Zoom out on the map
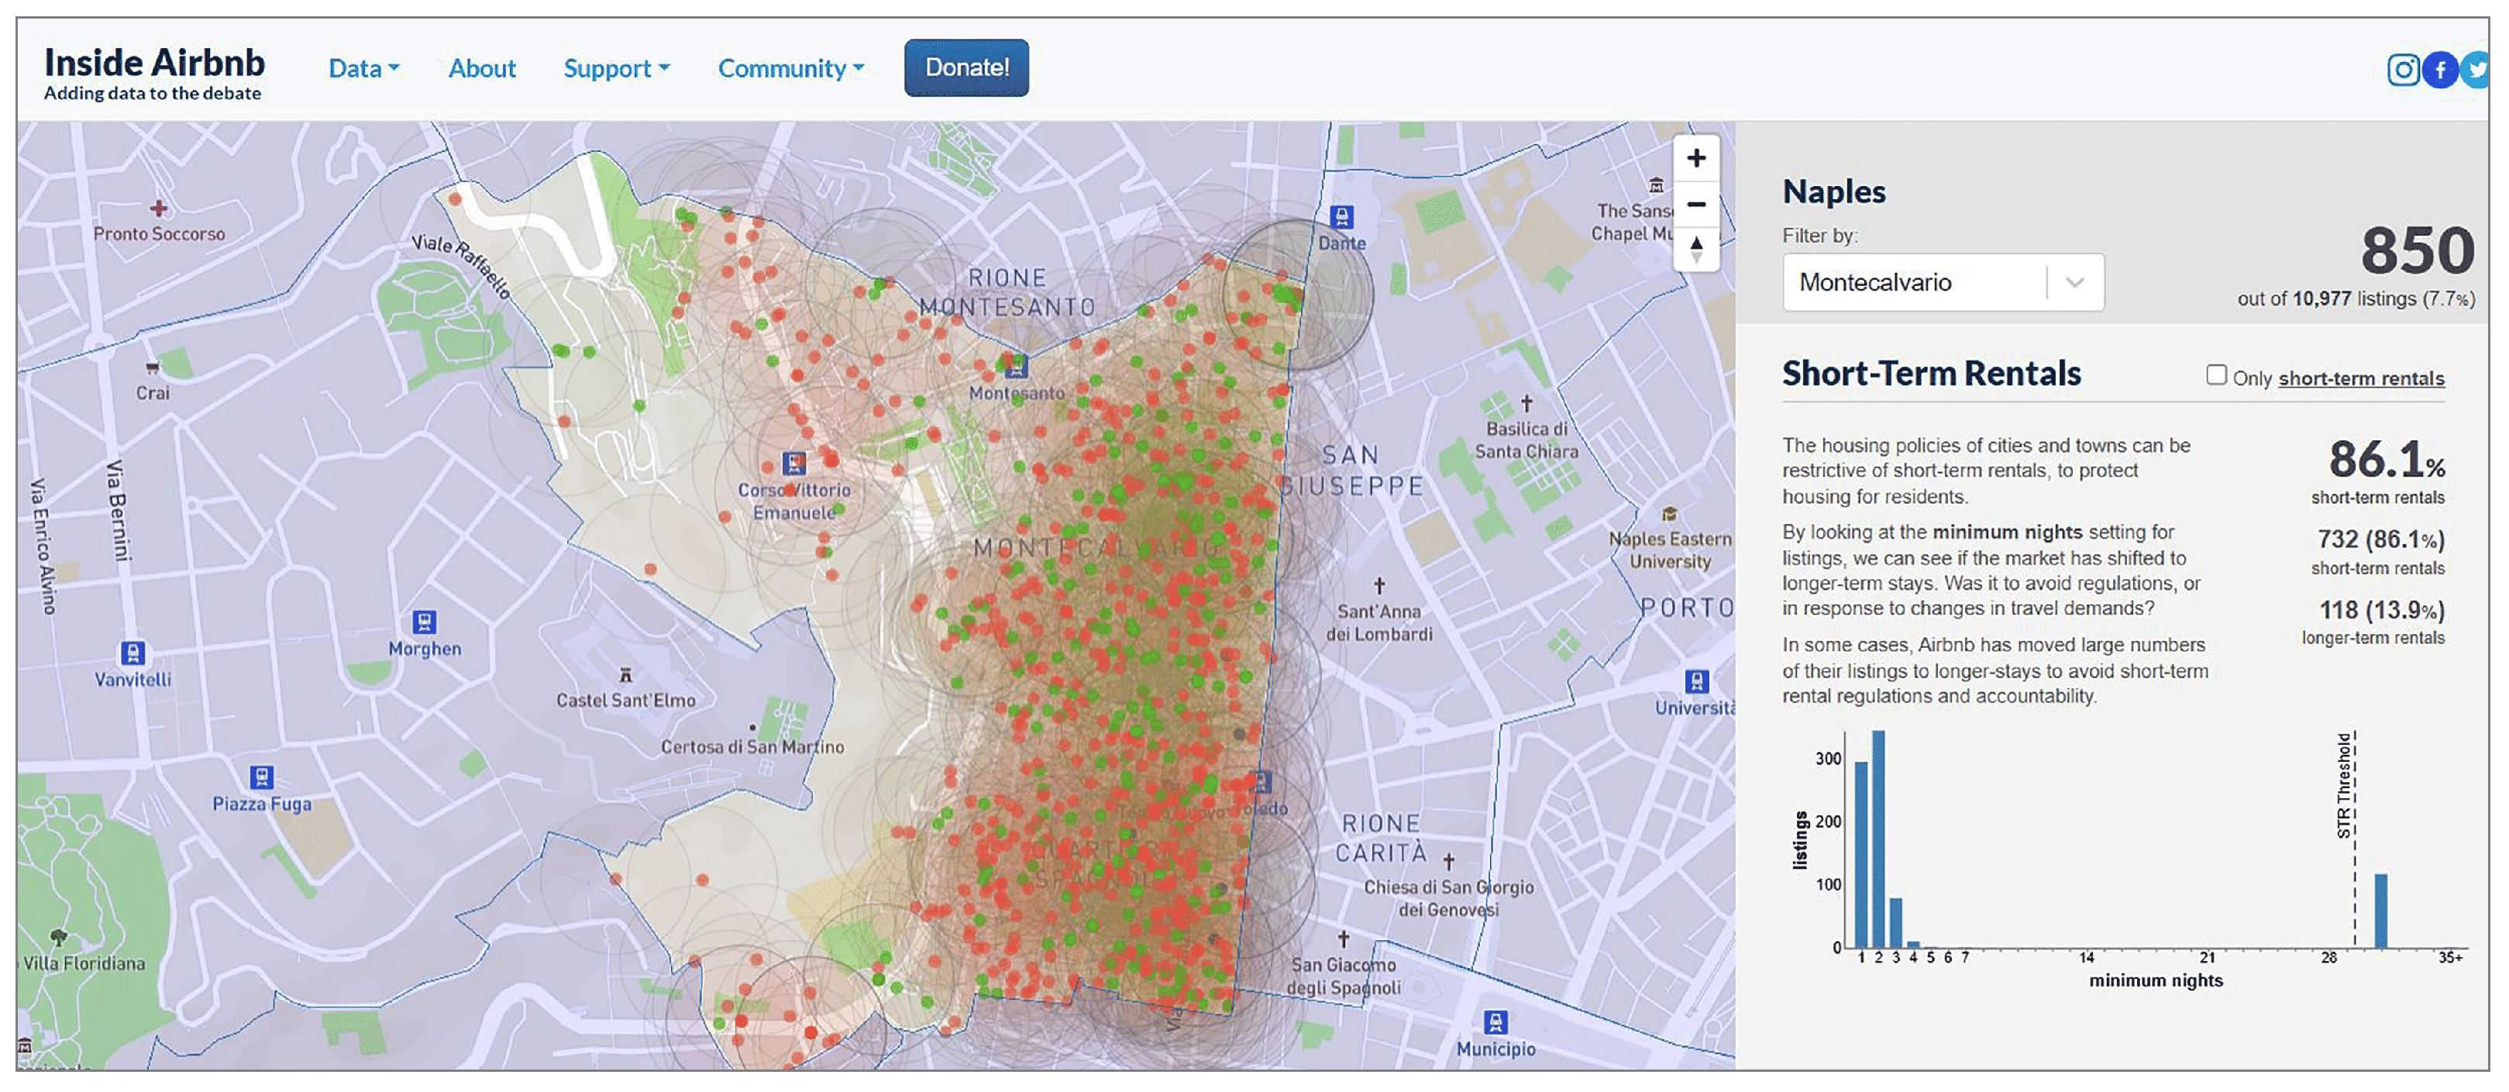Image resolution: width=2509 pixels, height=1092 pixels. [1695, 204]
